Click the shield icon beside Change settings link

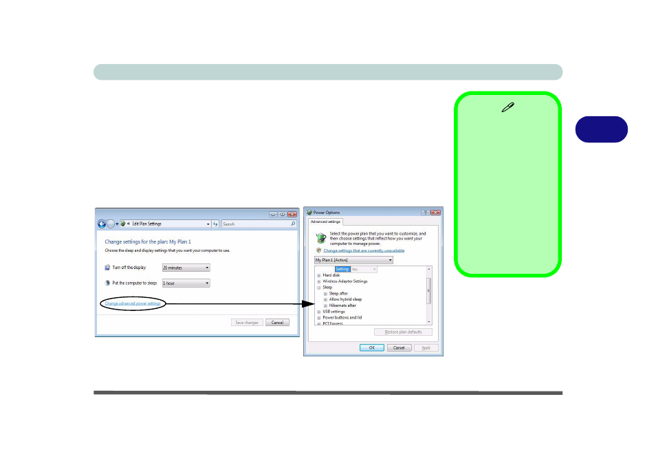[x=319, y=250]
